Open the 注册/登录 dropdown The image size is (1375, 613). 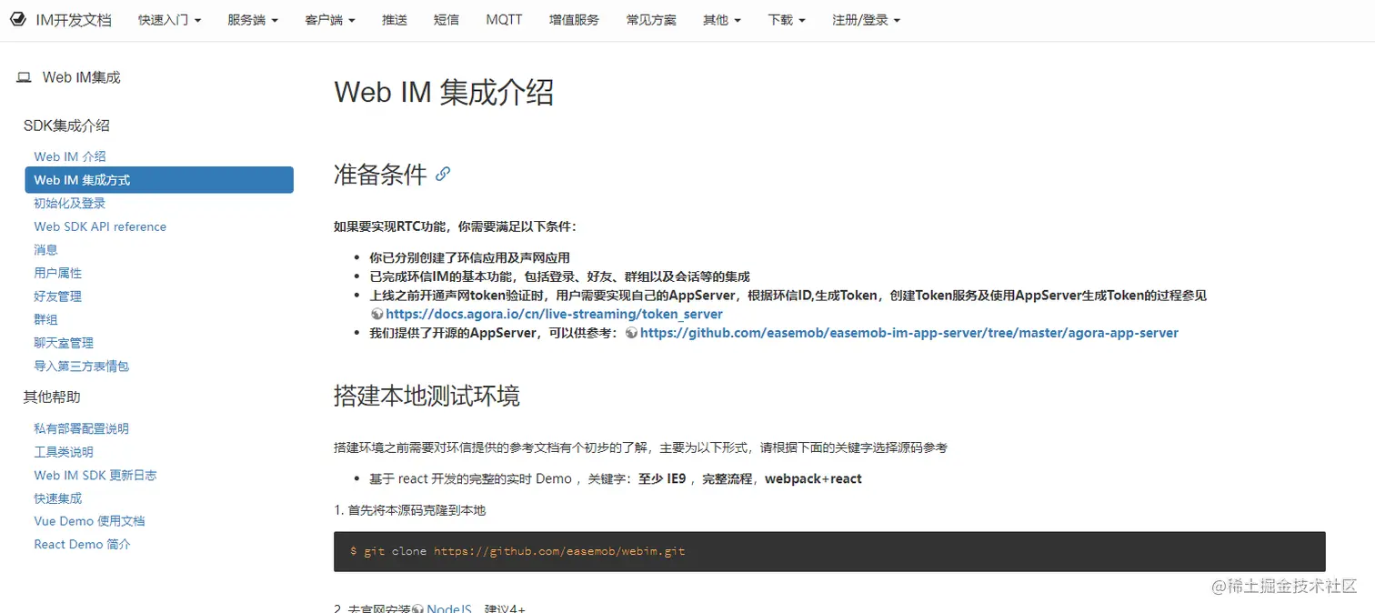pos(866,20)
